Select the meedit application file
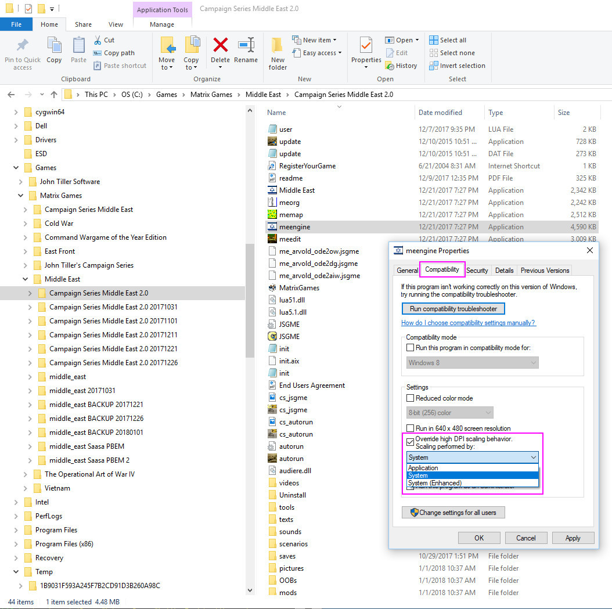Viewport: 612px width, 609px height. (x=290, y=239)
